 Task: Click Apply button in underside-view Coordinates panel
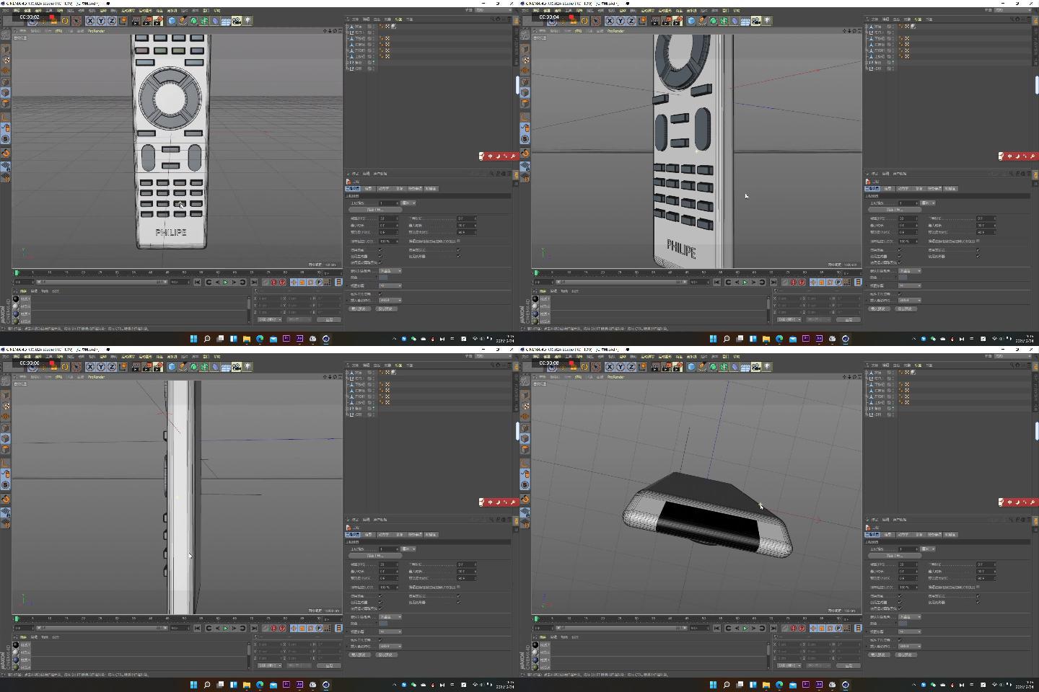(x=849, y=665)
